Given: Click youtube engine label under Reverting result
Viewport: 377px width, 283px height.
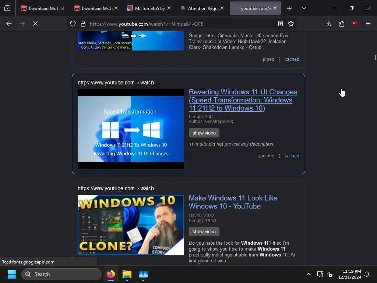Looking at the screenshot, I should 266,156.
